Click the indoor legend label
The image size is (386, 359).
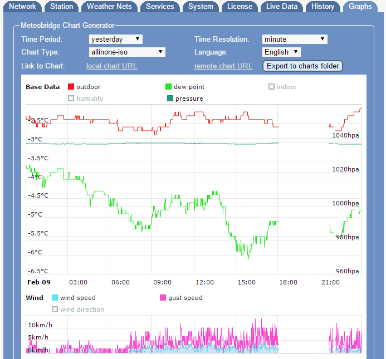[x=287, y=87]
